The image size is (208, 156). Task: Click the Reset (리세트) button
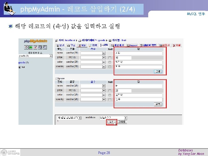point(122,122)
